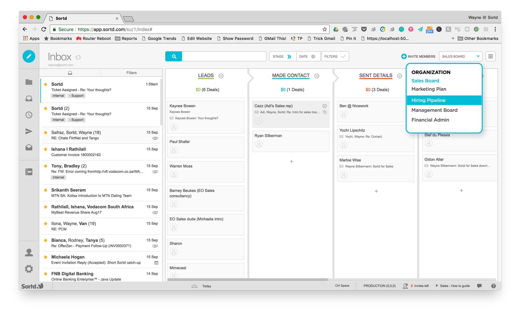The image size is (520, 317).
Task: Open the sent paper-plane icon in sidebar
Action: point(29,131)
